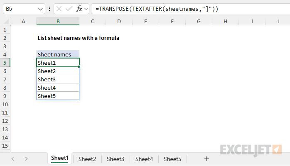290x166 pixels.
Task: Select row 5 header
Action: [x=5, y=63]
